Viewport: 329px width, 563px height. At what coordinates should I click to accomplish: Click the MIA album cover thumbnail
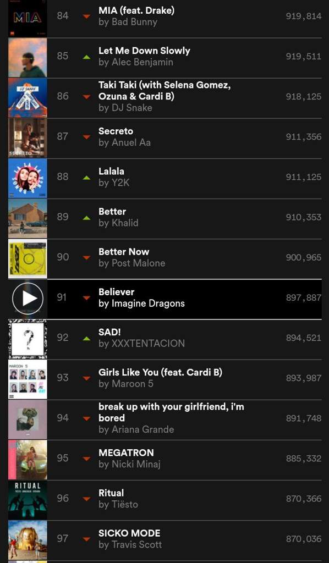28,17
